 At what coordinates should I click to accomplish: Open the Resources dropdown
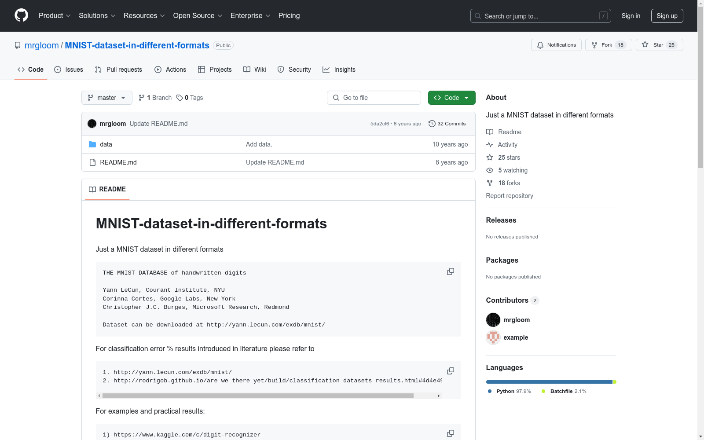pos(144,16)
